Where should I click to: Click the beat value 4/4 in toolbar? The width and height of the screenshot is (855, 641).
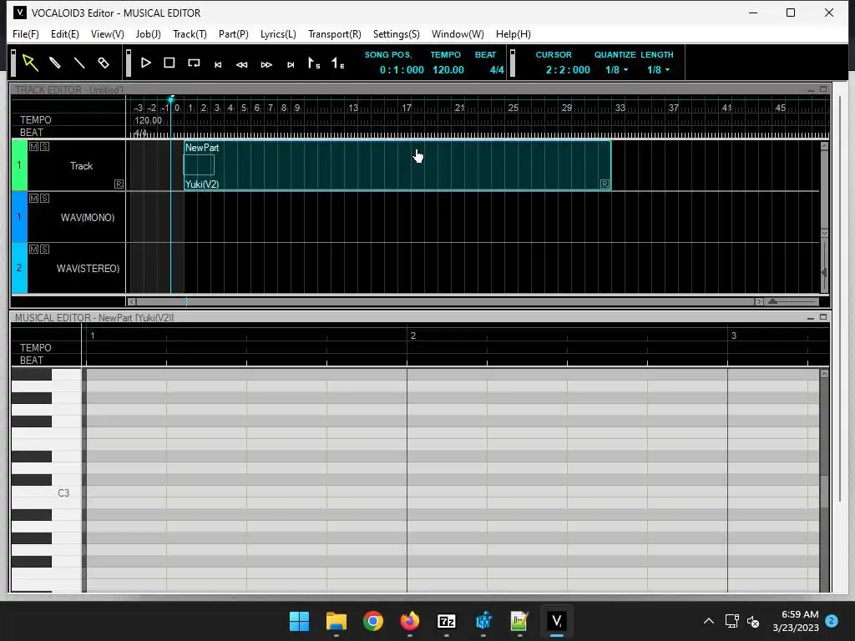tap(497, 70)
